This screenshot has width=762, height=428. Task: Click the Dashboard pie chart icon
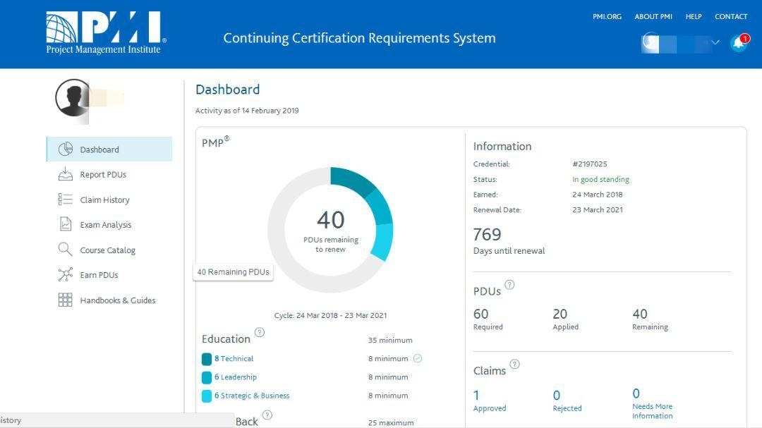(66, 149)
